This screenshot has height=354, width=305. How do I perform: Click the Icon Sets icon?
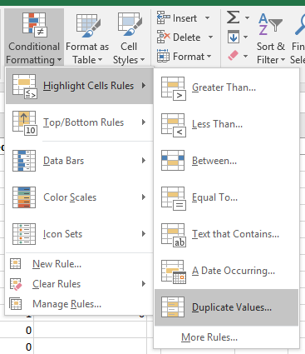click(24, 234)
